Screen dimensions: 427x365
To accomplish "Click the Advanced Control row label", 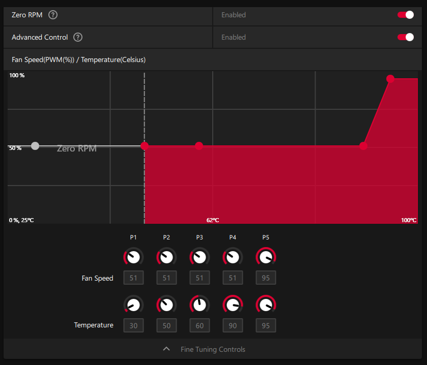I will pos(40,37).
